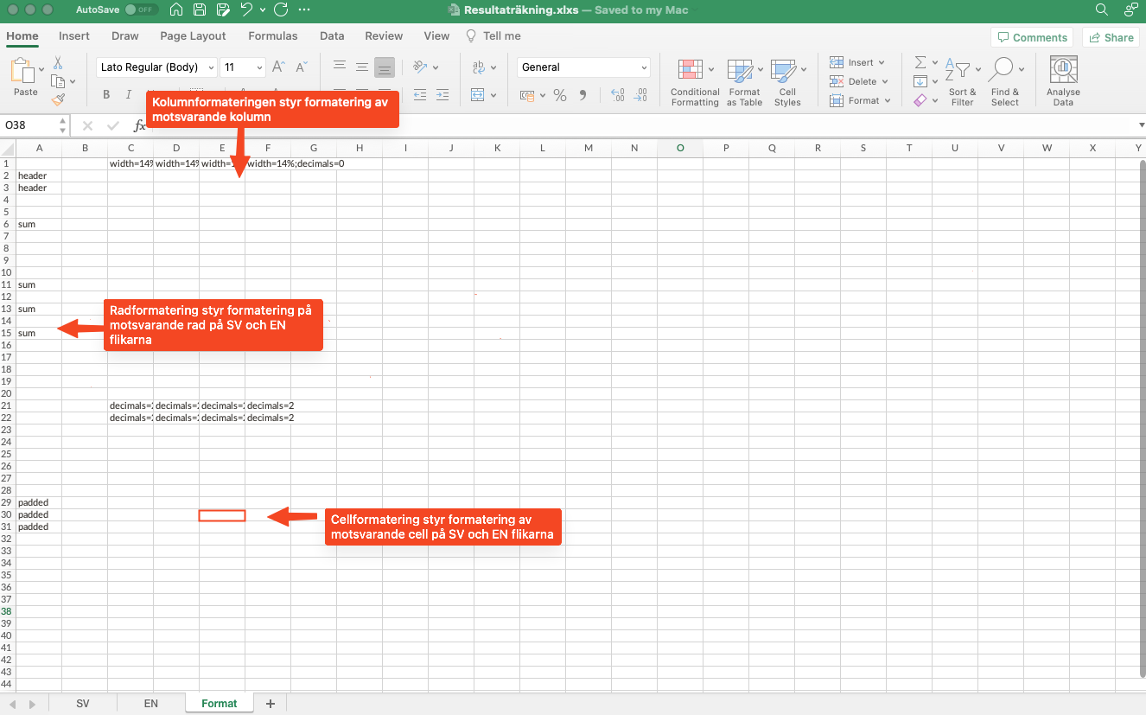Open the Comments pane button
The width and height of the screenshot is (1146, 715).
point(1032,37)
